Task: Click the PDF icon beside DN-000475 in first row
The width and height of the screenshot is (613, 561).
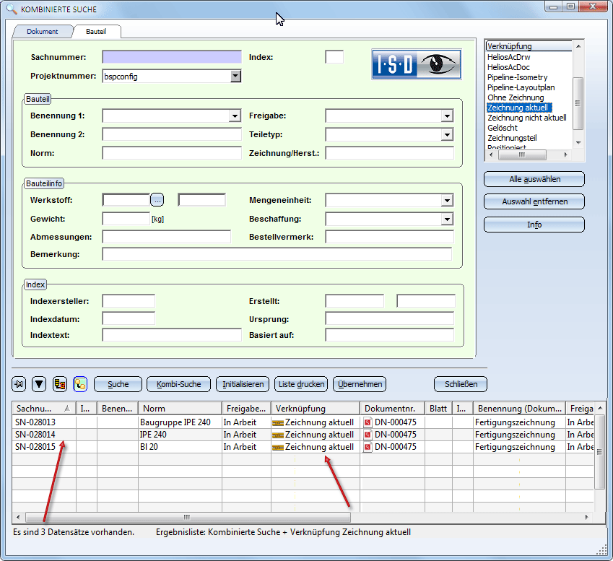Action: pos(368,422)
